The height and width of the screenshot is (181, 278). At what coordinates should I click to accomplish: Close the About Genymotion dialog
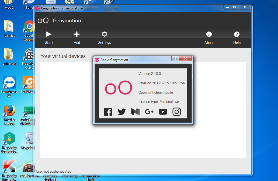coord(185,58)
